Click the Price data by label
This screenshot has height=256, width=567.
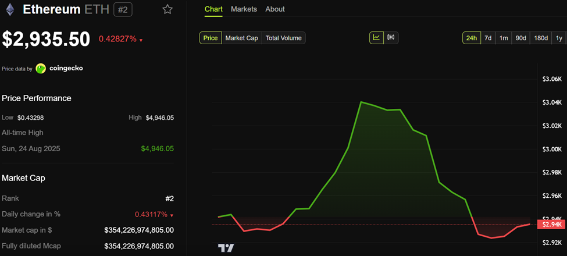17,68
